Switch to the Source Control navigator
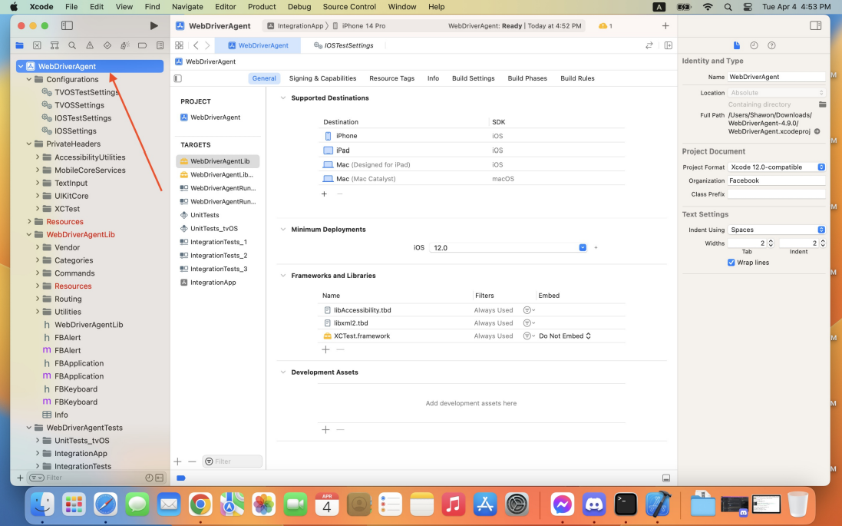 point(37,45)
